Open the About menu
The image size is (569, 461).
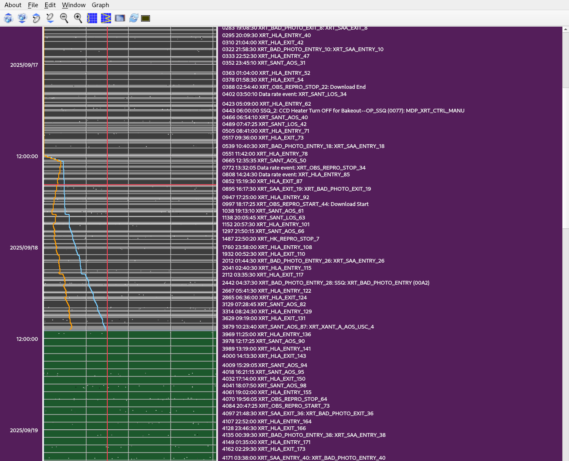[x=13, y=5]
